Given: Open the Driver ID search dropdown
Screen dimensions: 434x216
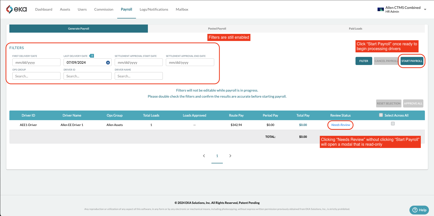Looking at the screenshot, I should 88,76.
